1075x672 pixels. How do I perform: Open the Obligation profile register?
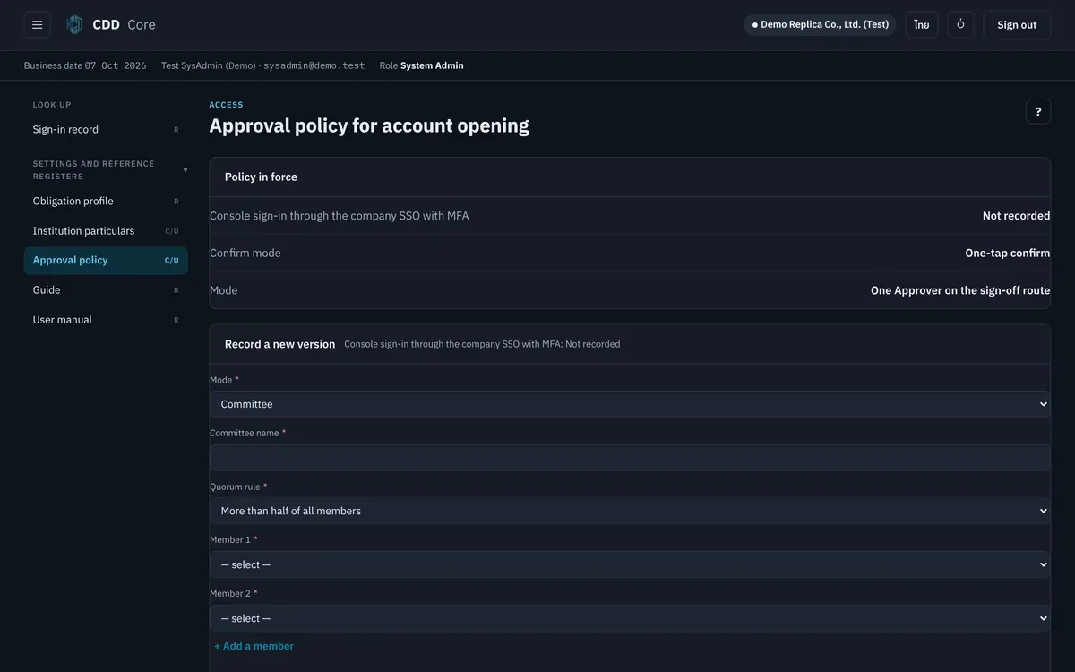106,201
